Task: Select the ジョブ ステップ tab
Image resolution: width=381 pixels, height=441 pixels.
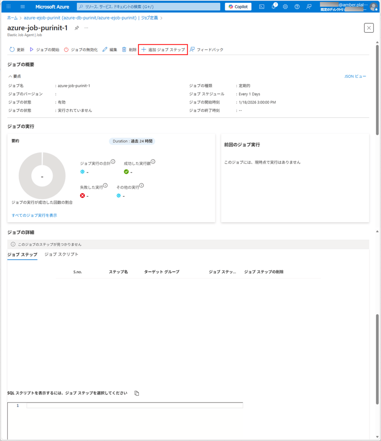Action: (x=22, y=254)
